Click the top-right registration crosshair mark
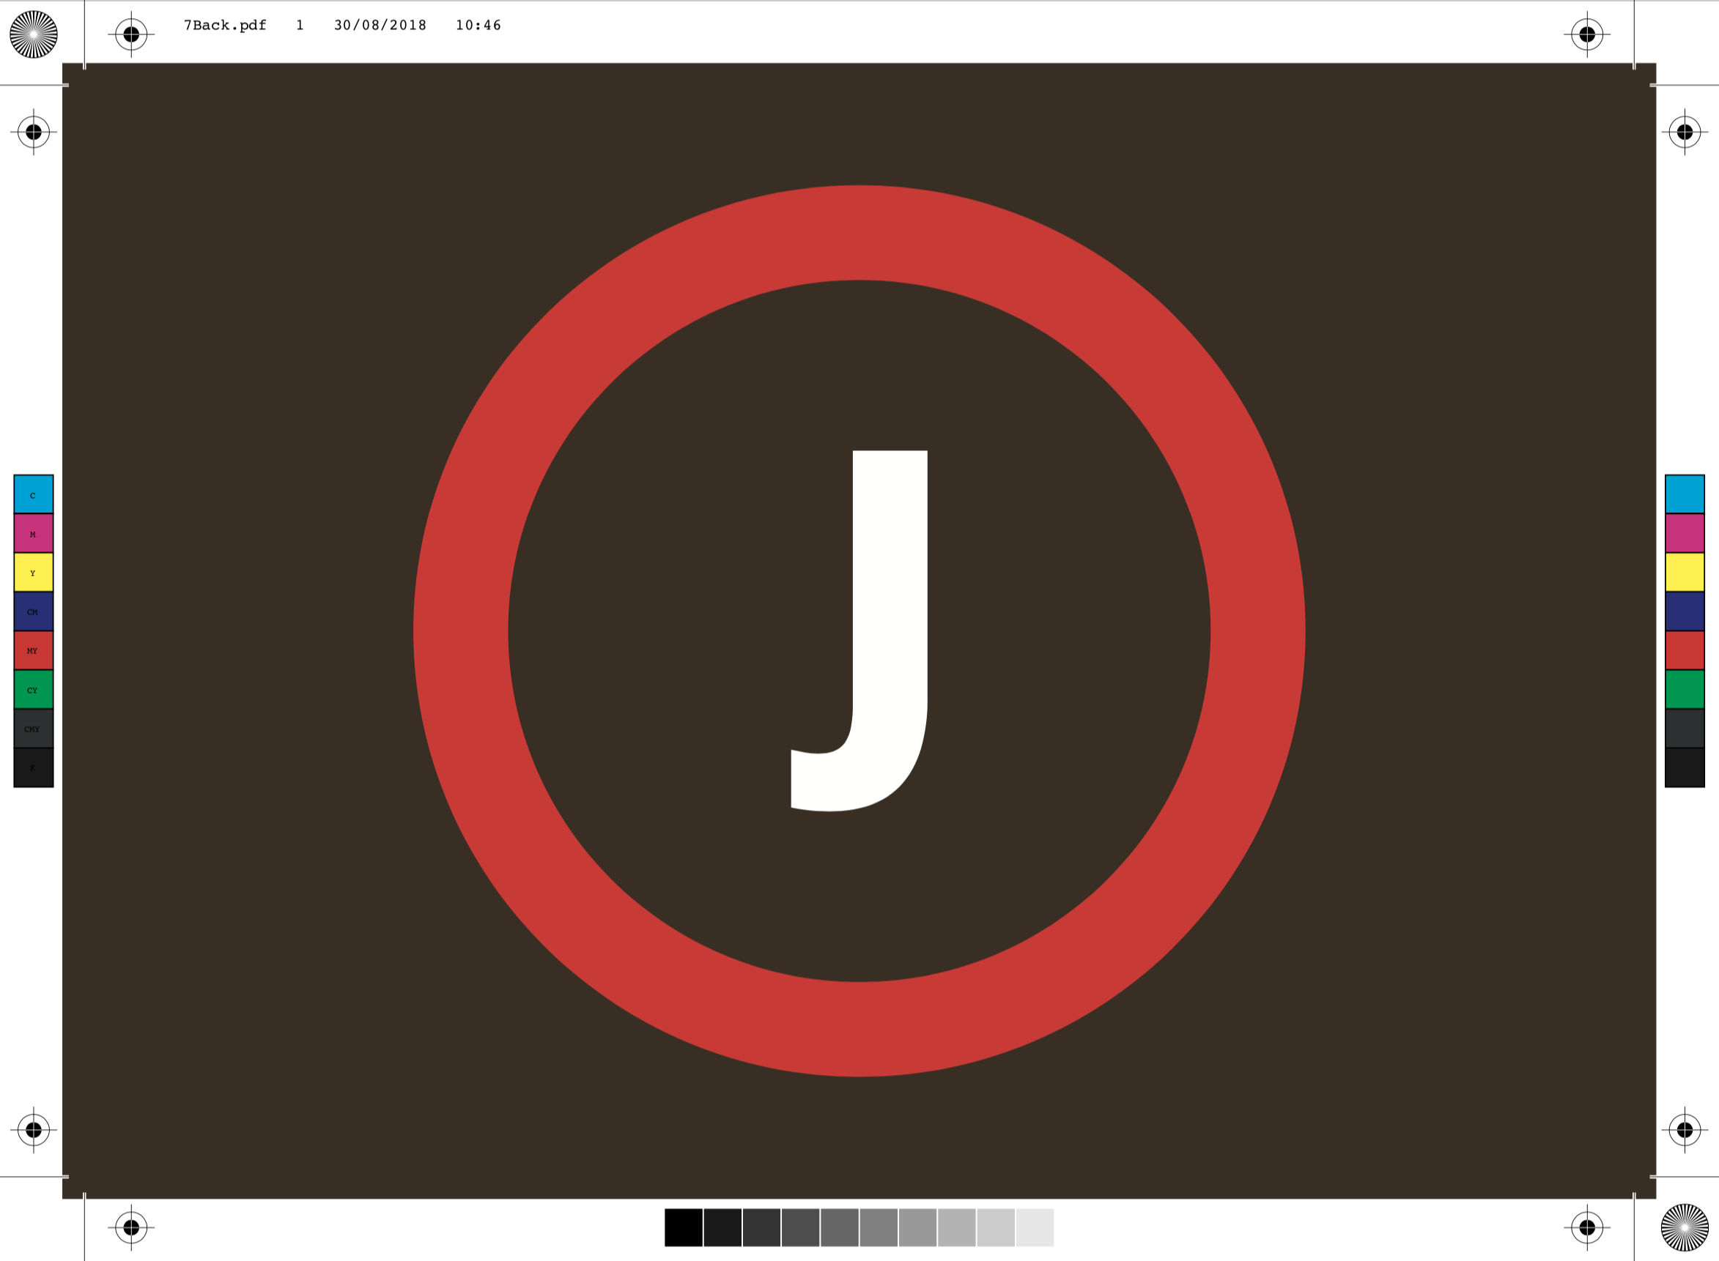This screenshot has height=1261, width=1719. pos(1587,34)
